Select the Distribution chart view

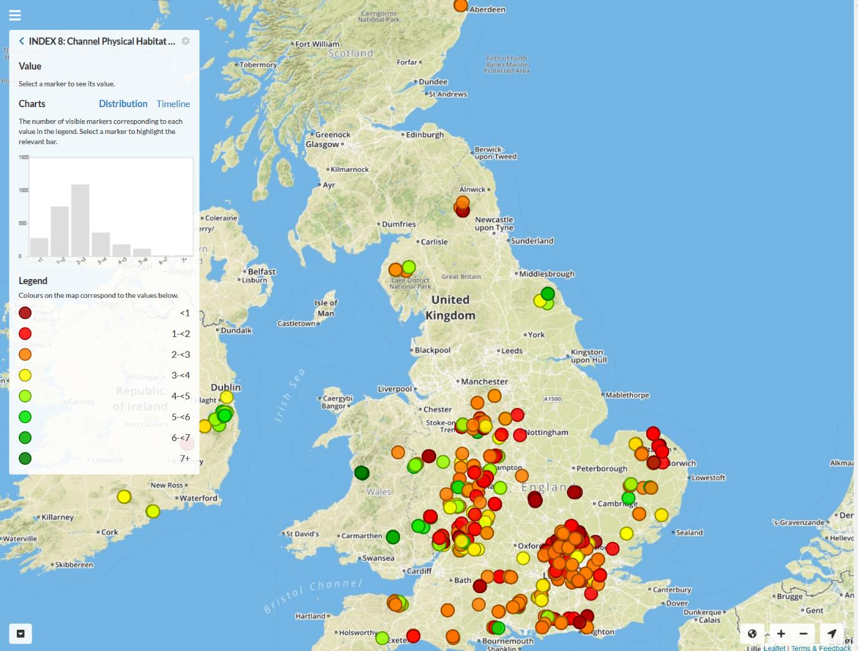(x=123, y=103)
